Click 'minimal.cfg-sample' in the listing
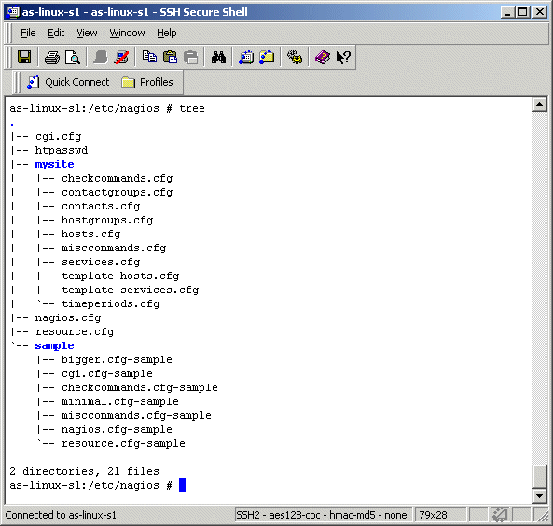Image resolution: width=553 pixels, height=526 pixels. pyautogui.click(x=120, y=402)
